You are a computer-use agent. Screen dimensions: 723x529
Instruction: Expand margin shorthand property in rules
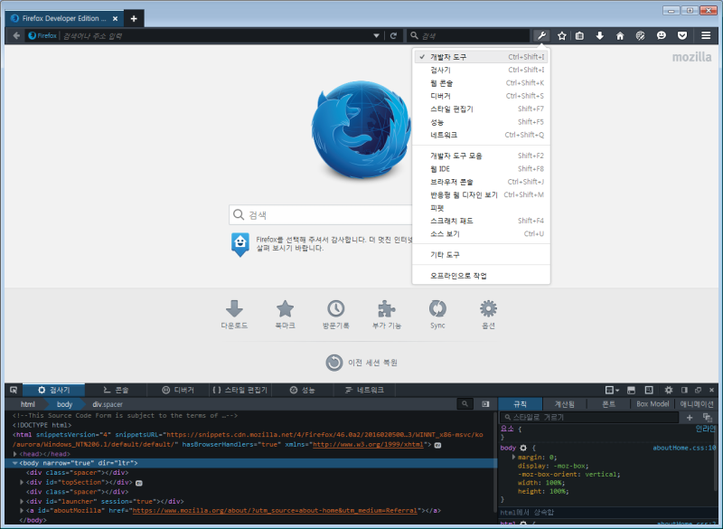[x=513, y=457]
